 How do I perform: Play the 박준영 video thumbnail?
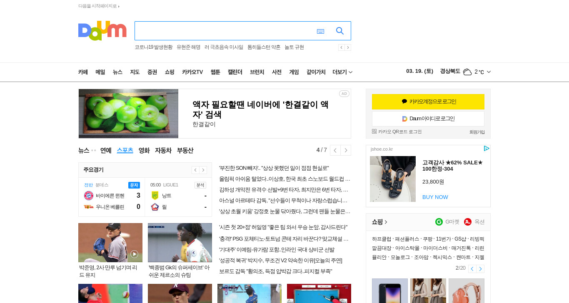tap(110, 243)
